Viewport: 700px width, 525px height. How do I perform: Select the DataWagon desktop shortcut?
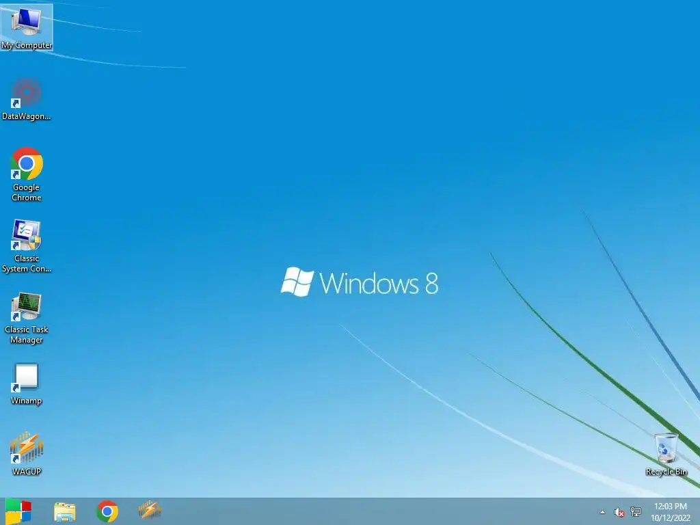pyautogui.click(x=27, y=99)
